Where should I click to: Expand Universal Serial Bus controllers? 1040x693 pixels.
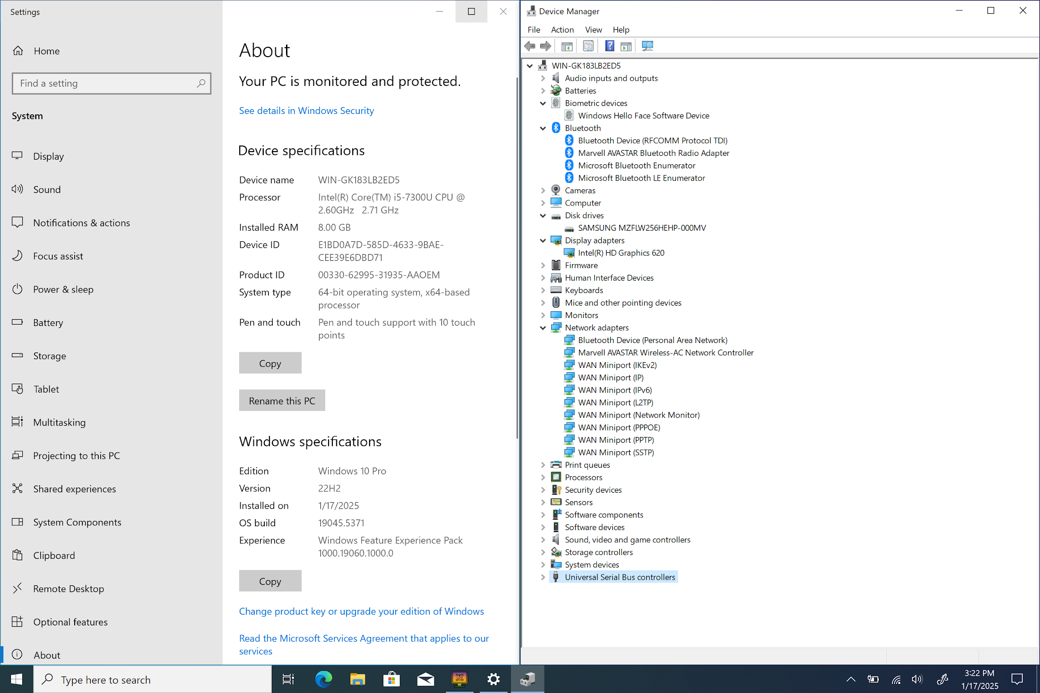[543, 577]
